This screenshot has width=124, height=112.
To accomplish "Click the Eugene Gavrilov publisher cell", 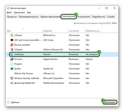I will 50,59.
